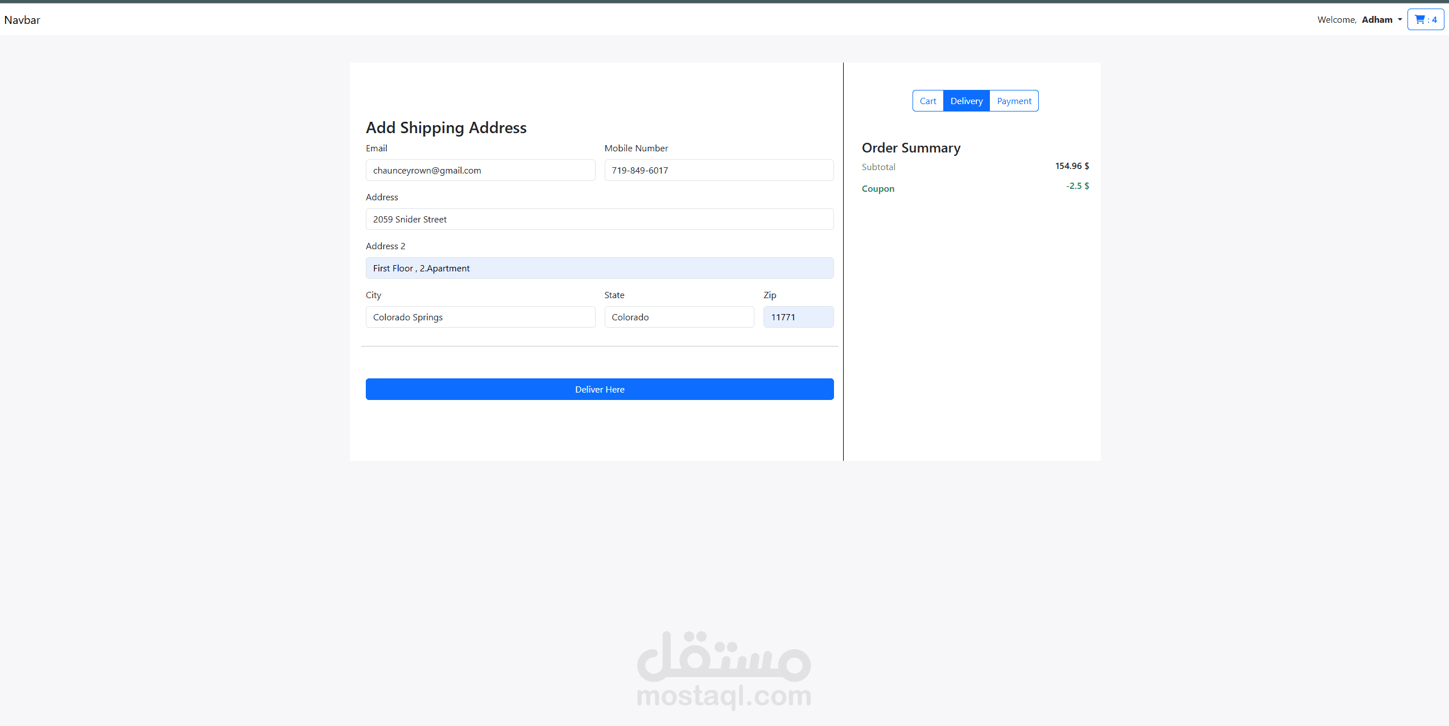1449x726 pixels.
Task: Click the Add Shipping Address heading
Action: pos(446,127)
